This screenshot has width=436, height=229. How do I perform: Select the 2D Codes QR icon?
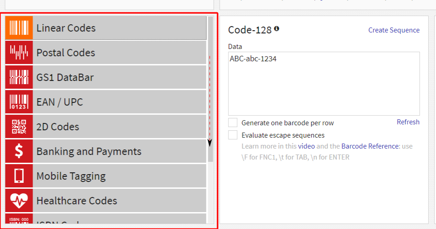click(x=19, y=127)
